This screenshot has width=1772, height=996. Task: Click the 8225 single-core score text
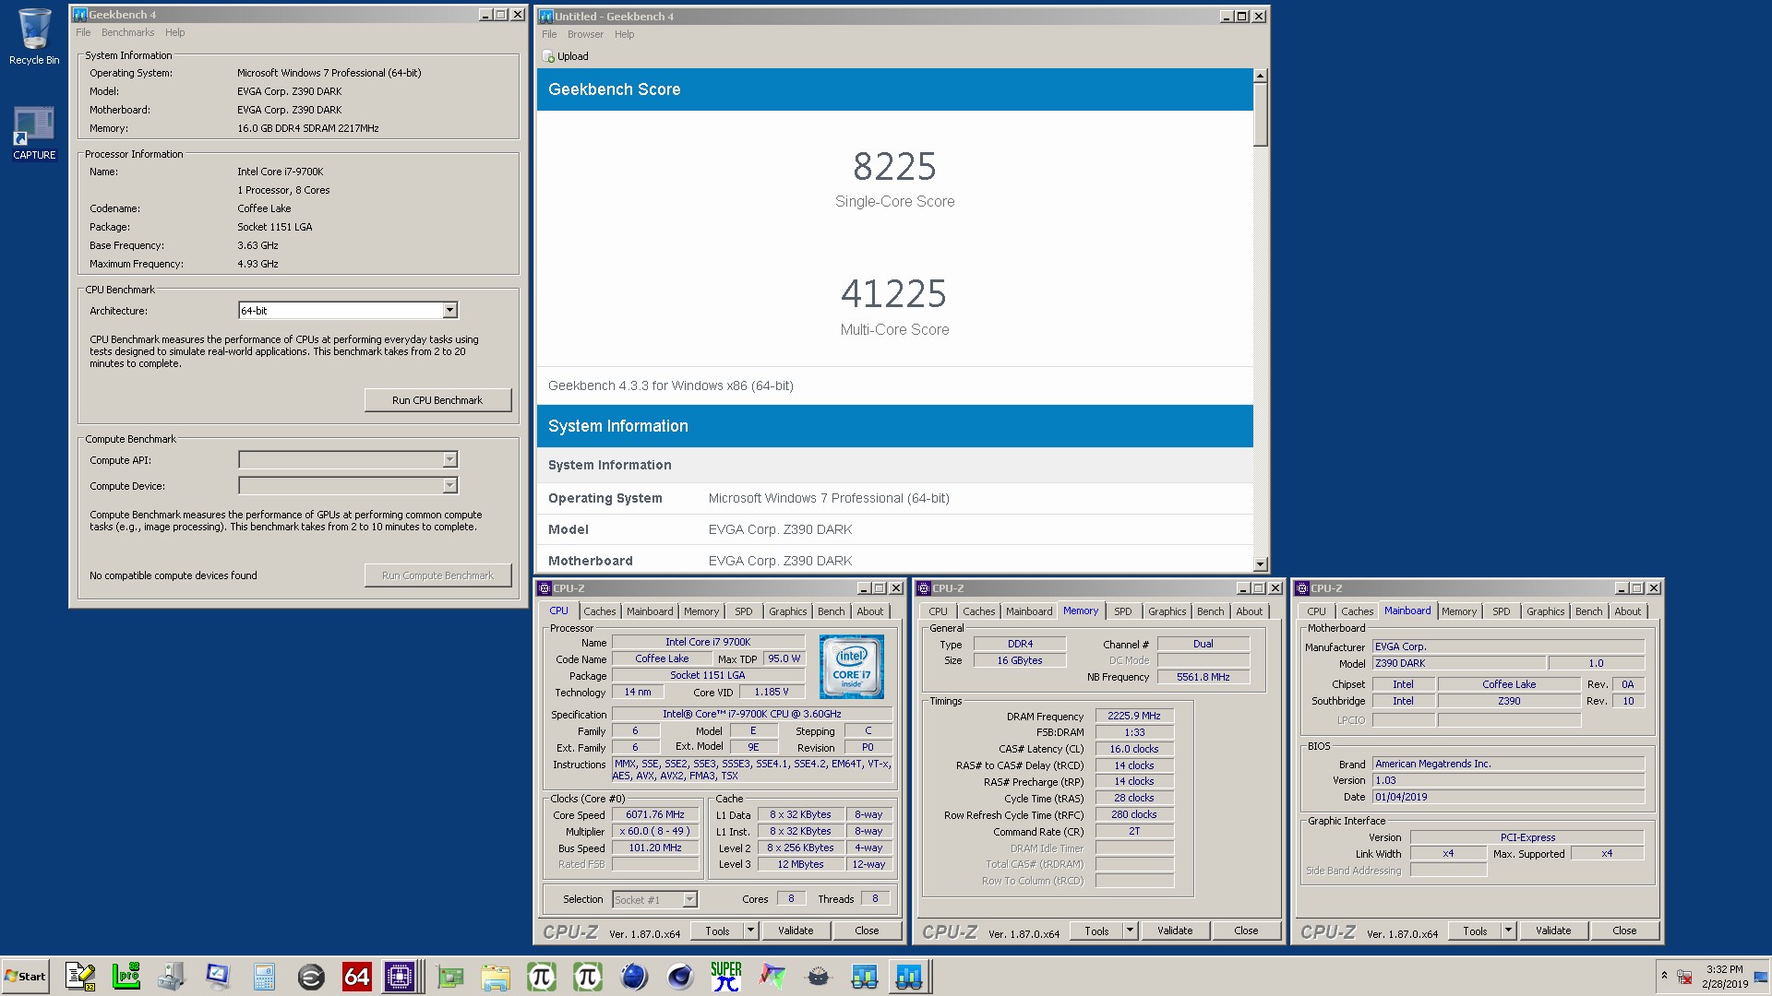coord(894,167)
